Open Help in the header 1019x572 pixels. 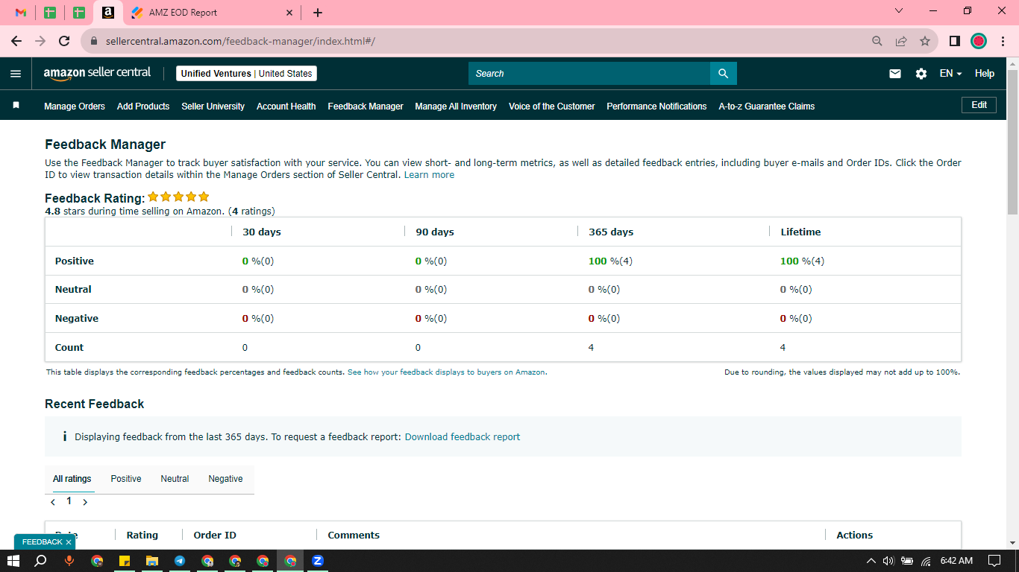985,74
